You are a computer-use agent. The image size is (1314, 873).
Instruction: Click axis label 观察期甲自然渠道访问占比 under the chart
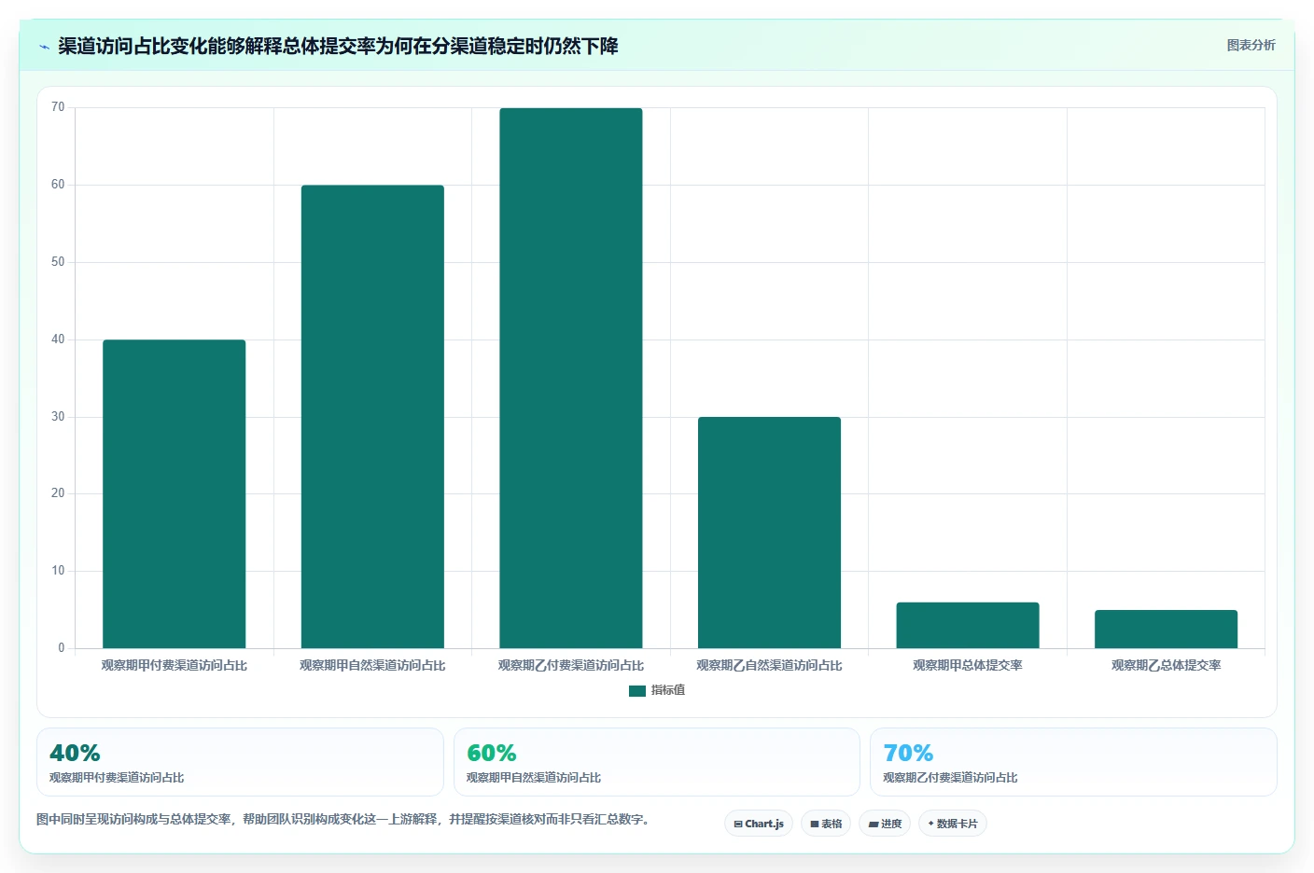click(372, 666)
